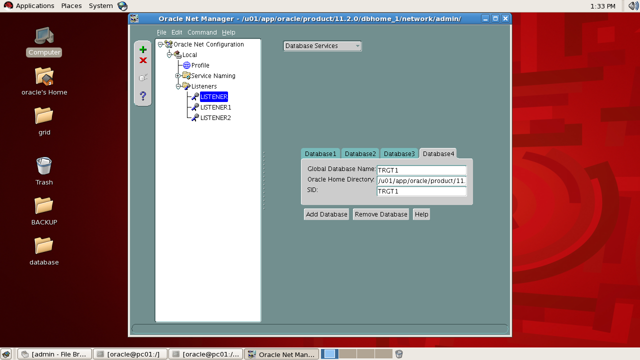The height and width of the screenshot is (360, 640).
Task: Click the web browser launcher icon in top panel
Action: [122, 6]
